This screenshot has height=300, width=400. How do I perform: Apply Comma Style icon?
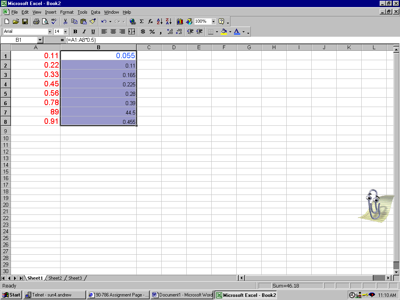(161, 32)
